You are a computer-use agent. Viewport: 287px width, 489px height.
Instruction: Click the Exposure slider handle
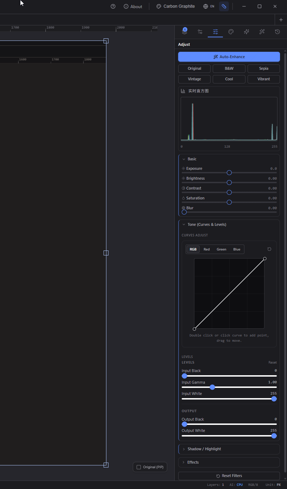tap(229, 173)
